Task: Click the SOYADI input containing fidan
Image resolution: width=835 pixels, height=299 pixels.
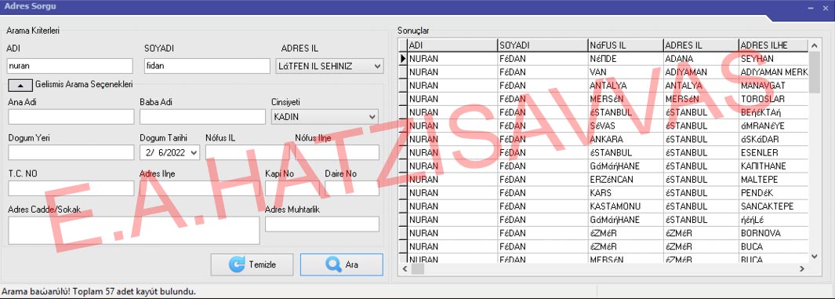Action: (x=207, y=66)
